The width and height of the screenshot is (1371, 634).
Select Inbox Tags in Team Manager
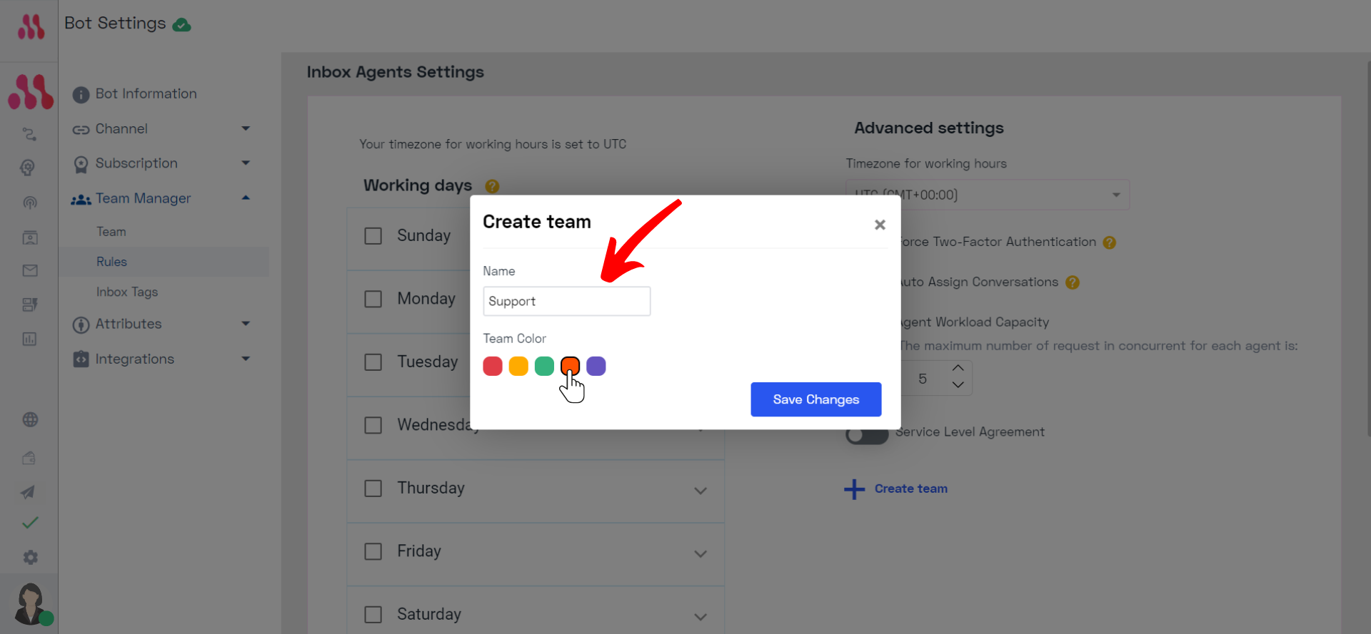point(127,292)
